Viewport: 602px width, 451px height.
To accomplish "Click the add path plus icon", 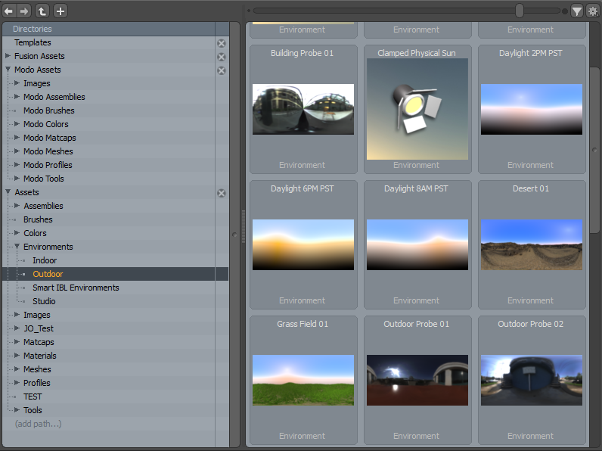I will [x=61, y=11].
